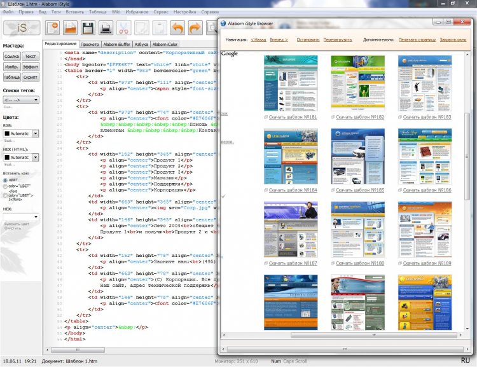Viewport: 477px width, 367px height.
Task: Cut selection with the scissors icon
Action: pyautogui.click(x=124, y=28)
